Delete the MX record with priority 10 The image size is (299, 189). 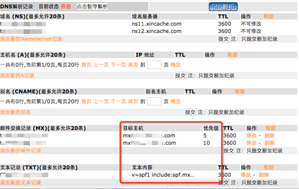[x=269, y=143]
